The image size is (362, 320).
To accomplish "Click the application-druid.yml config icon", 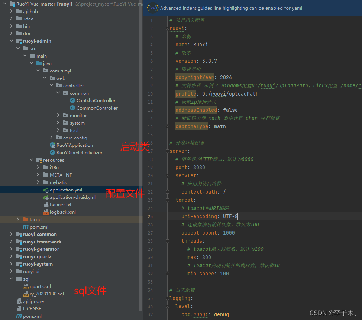I will click(46, 197).
